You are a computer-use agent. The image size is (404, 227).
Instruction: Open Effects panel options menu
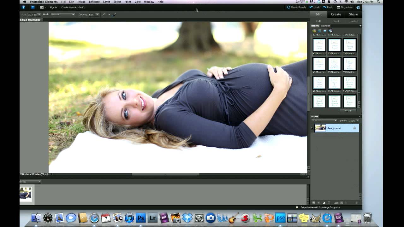tap(360, 26)
